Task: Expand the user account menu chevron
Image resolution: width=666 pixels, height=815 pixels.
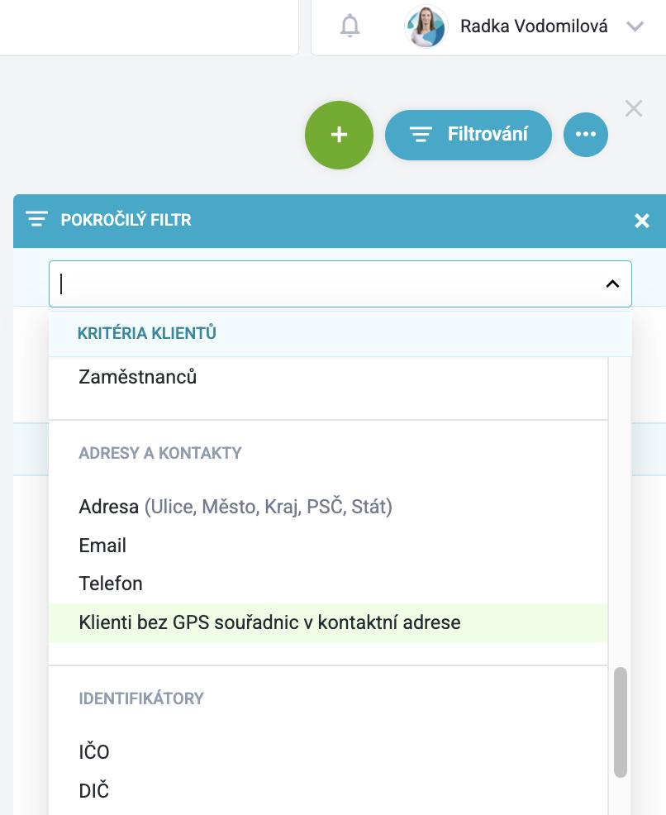Action: click(x=635, y=26)
